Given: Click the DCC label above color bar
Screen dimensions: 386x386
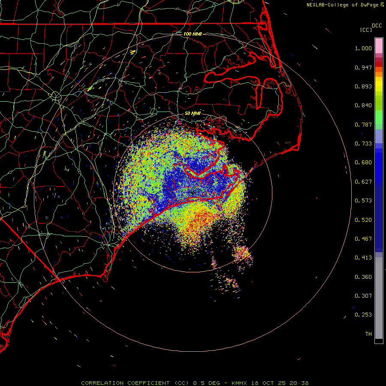Looking at the screenshot, I should coord(377,26).
